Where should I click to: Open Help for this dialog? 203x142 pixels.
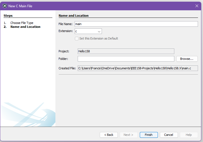pyautogui.click(x=189, y=135)
